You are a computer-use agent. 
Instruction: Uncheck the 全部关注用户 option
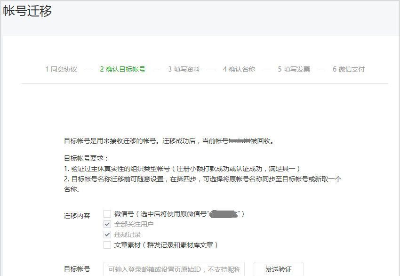tap(106, 225)
